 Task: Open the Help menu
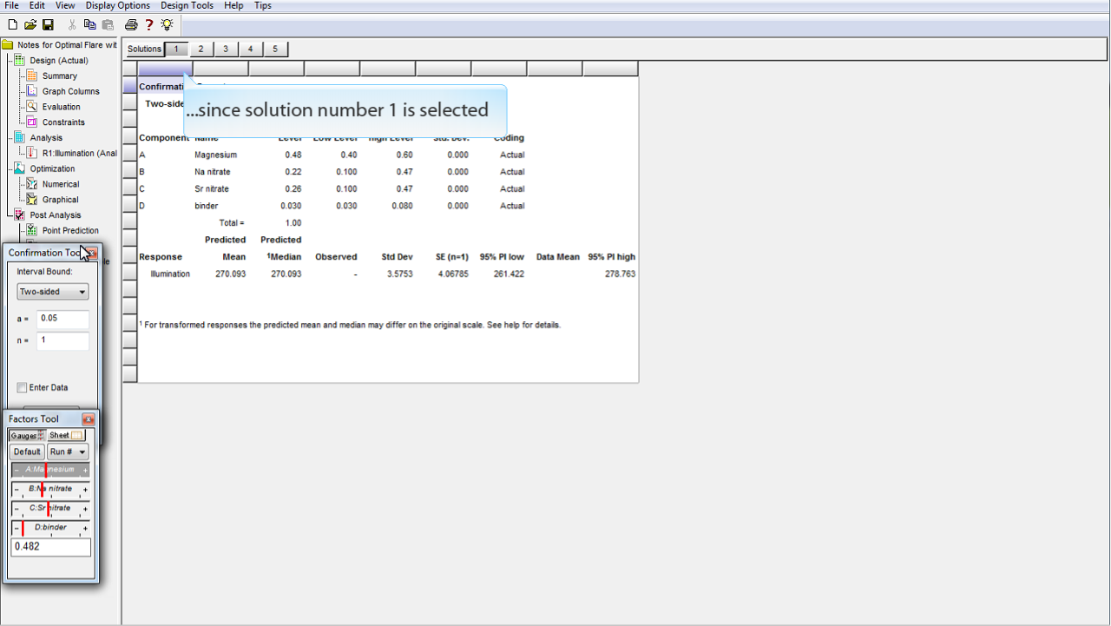coord(233,5)
